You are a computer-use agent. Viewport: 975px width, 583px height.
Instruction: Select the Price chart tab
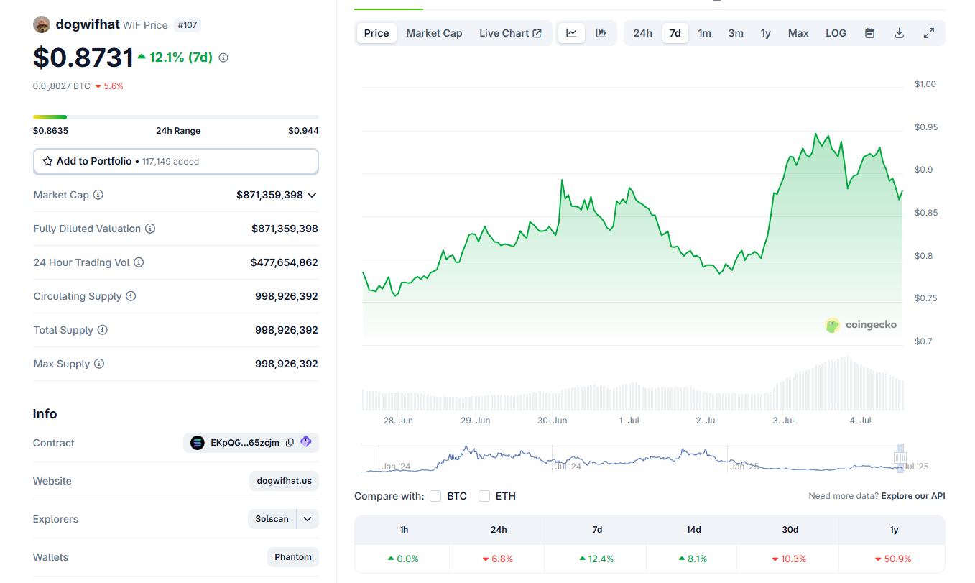(x=376, y=33)
